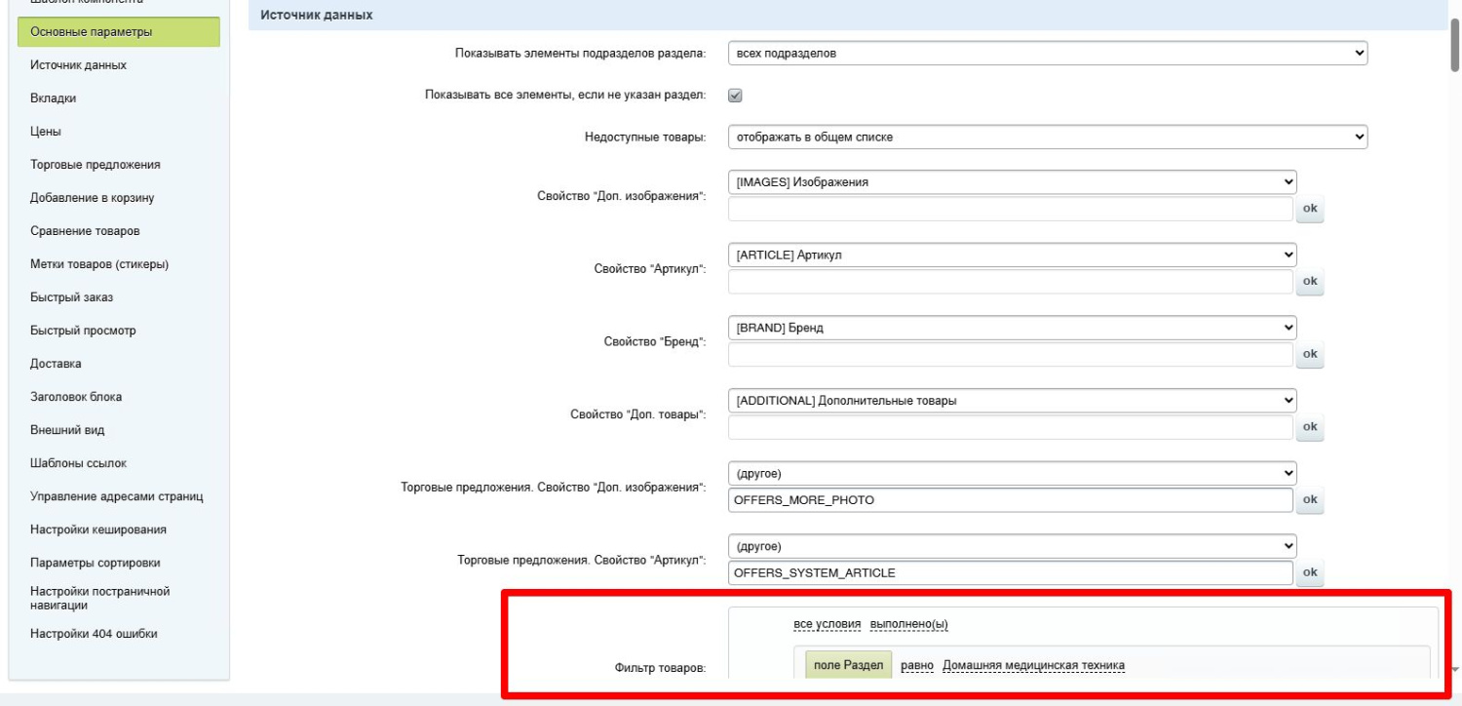This screenshot has height=706, width=1462.
Task: Click ok button beside Артикул property field
Action: pyautogui.click(x=1309, y=282)
